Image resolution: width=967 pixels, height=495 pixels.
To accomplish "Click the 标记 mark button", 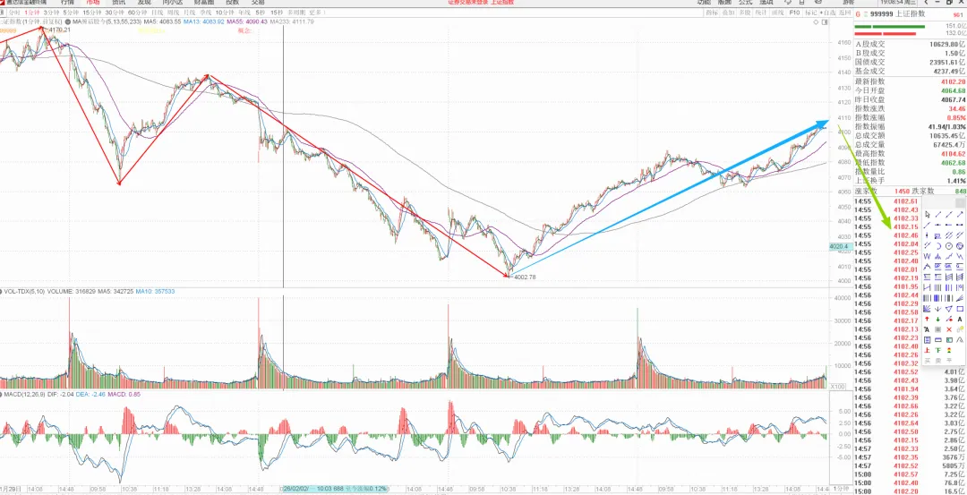I will [811, 13].
